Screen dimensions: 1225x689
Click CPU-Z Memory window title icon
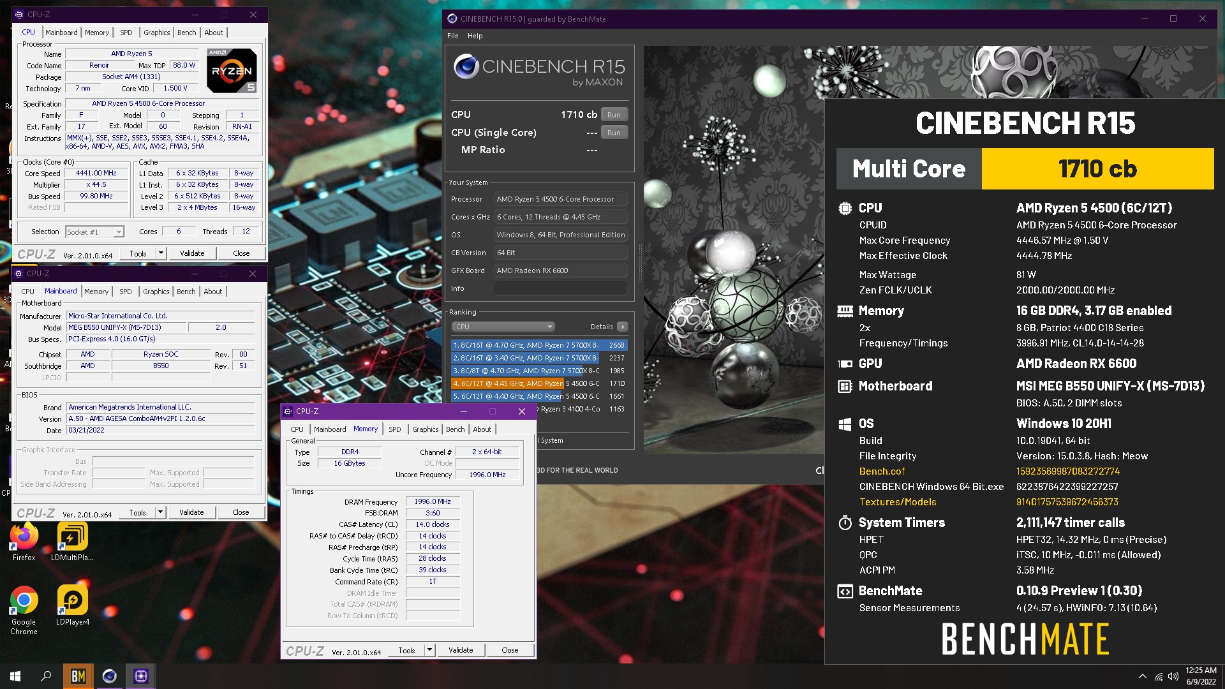[288, 411]
